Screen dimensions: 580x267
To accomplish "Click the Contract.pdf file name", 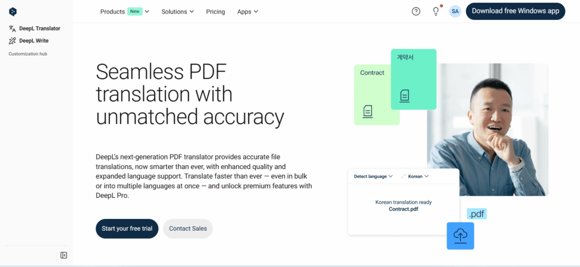I will coord(403,209).
